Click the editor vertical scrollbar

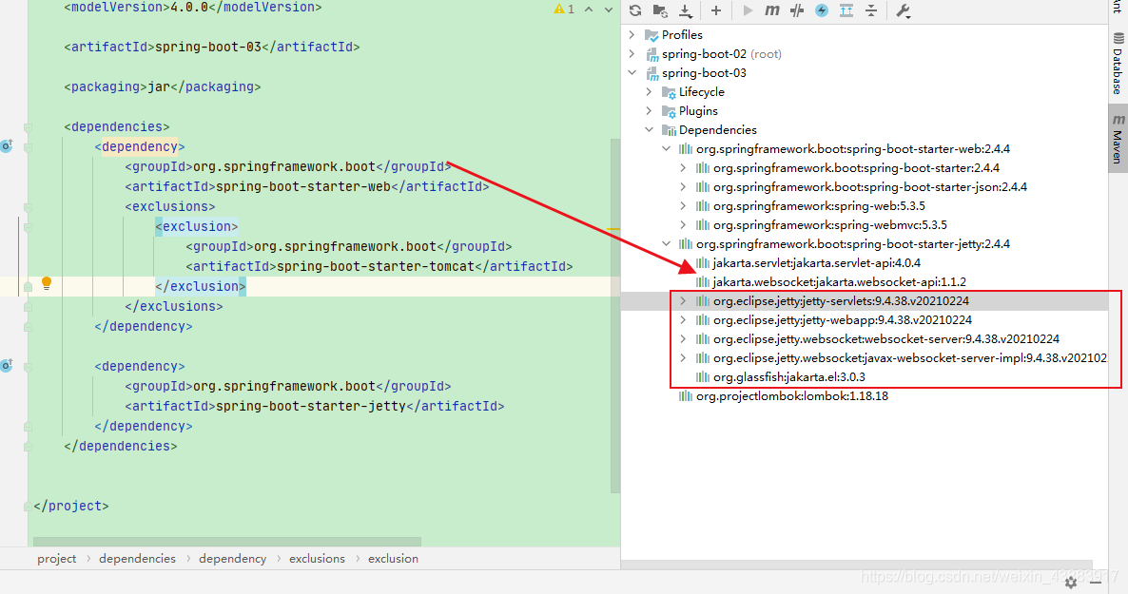tap(615, 315)
